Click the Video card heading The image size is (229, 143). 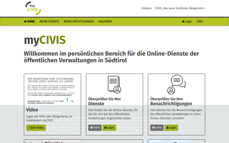32,110
